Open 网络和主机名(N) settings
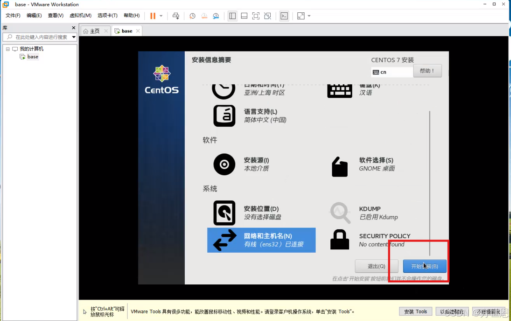Viewport: 511px width, 321px height. click(261, 240)
